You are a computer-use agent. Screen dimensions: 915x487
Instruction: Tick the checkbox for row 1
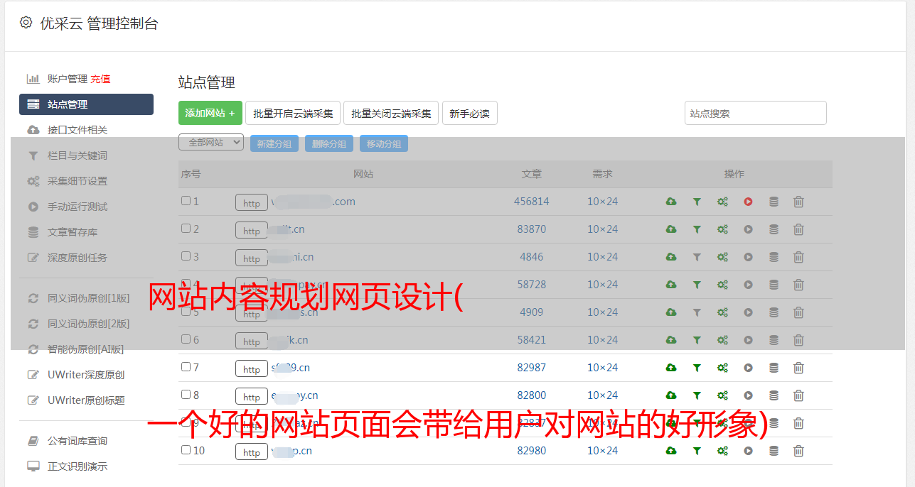pyautogui.click(x=186, y=201)
